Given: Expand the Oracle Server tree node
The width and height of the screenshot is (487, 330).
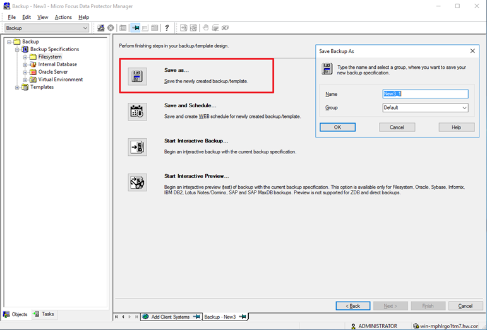Looking at the screenshot, I should (x=25, y=73).
